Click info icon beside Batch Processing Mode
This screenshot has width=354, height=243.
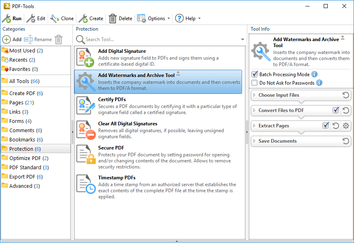pyautogui.click(x=314, y=74)
